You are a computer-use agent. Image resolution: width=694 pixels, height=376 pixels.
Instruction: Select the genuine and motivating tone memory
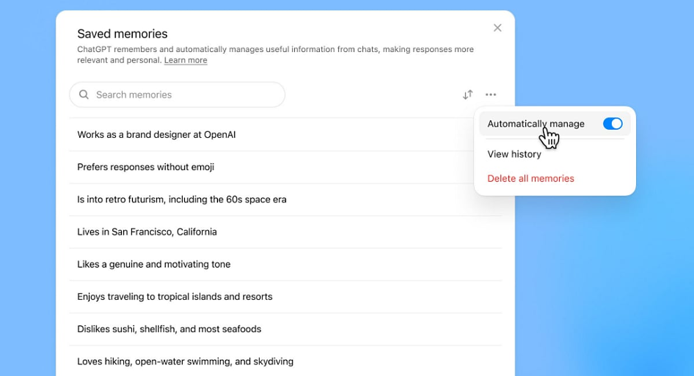[153, 264]
